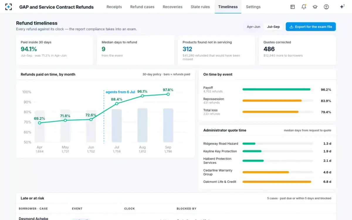352x220 pixels.
Task: Select the Apr–Jun period
Action: click(x=253, y=27)
